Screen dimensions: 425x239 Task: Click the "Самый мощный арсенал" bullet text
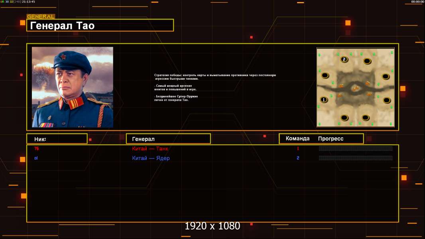175,87
